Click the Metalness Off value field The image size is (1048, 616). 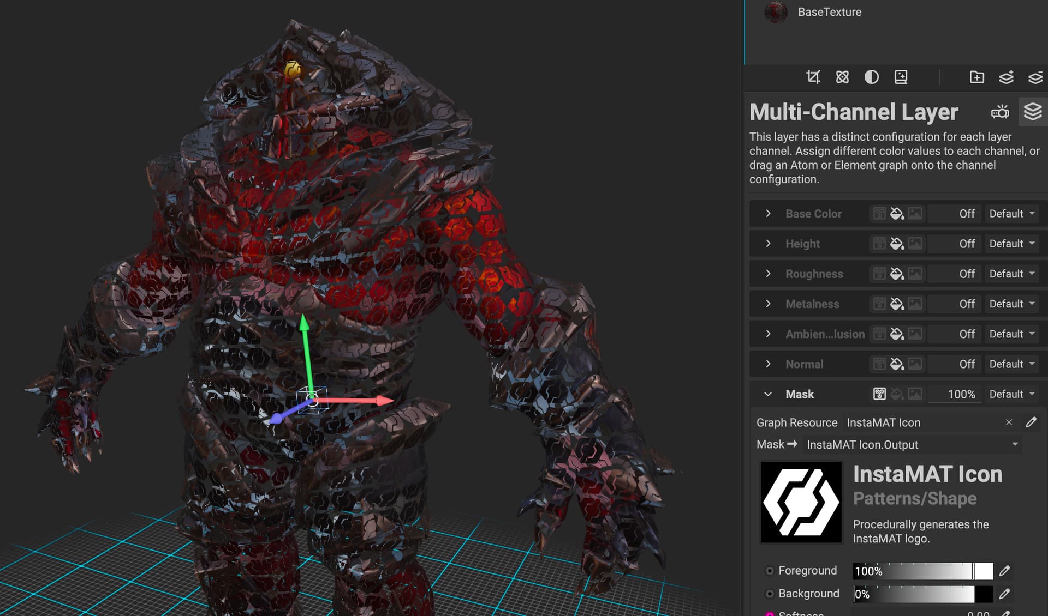coord(955,304)
